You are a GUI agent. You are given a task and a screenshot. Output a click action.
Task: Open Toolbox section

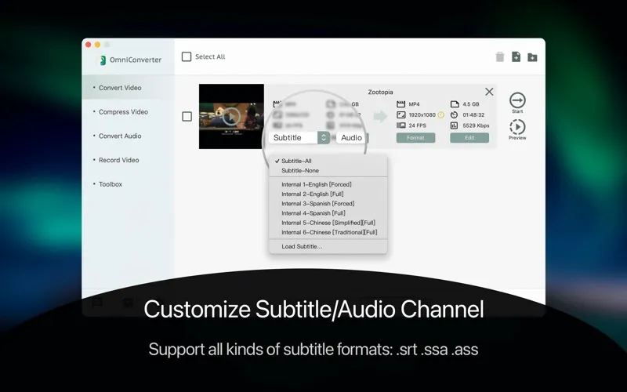pyautogui.click(x=128, y=184)
